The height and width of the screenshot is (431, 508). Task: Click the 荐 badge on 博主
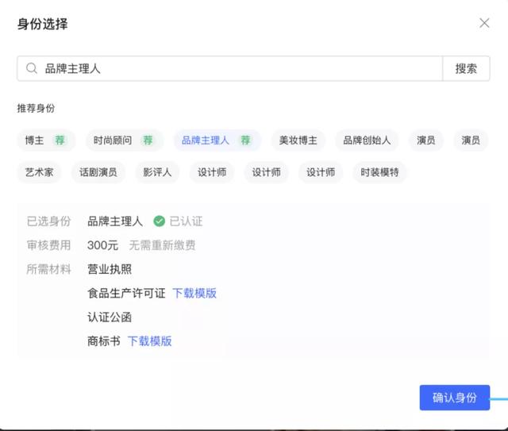tap(60, 140)
